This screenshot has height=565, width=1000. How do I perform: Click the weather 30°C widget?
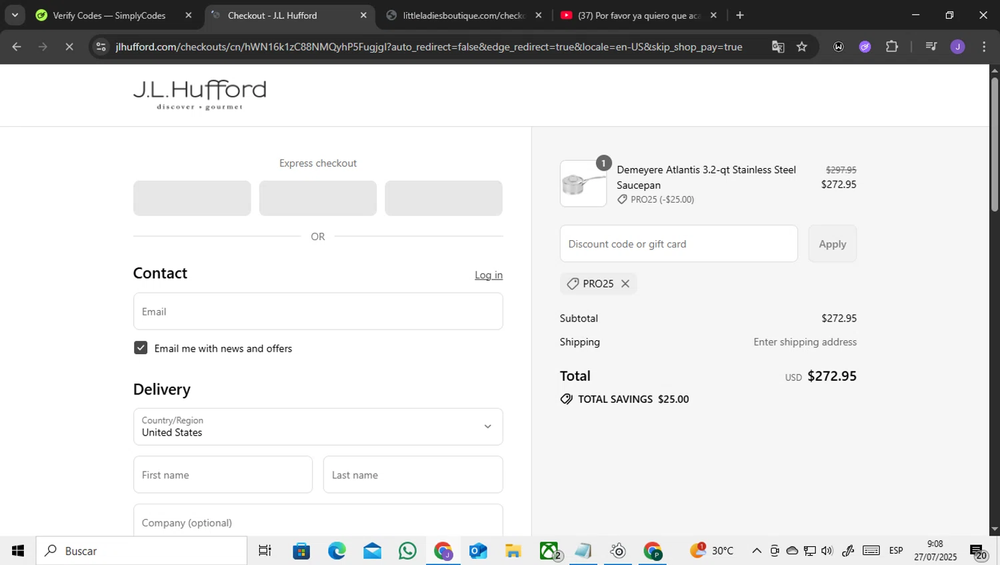point(712,551)
